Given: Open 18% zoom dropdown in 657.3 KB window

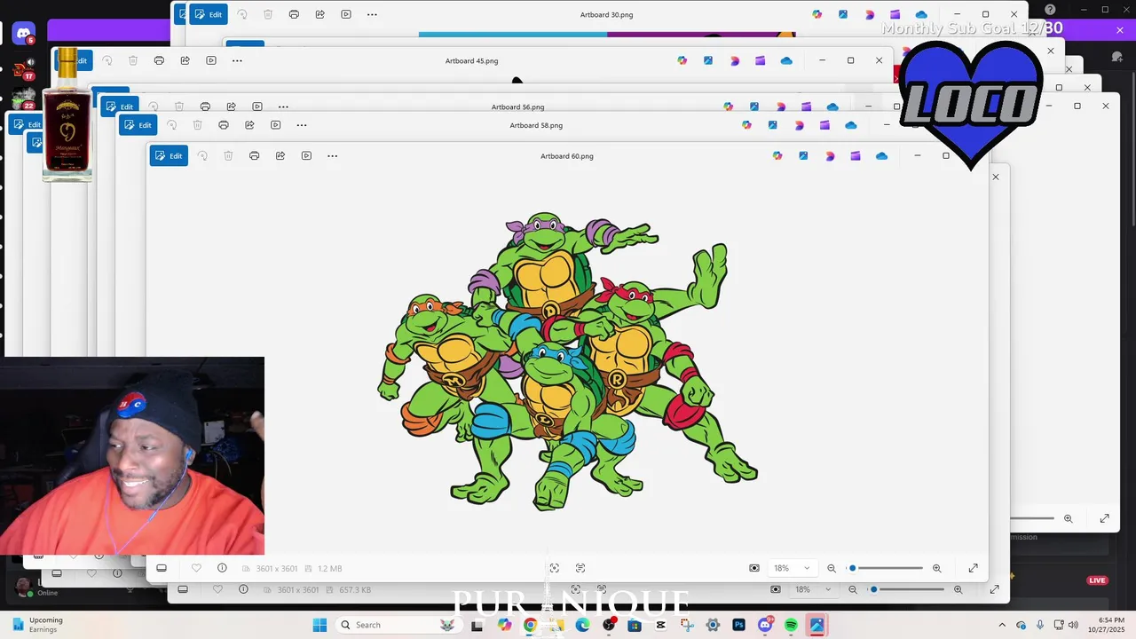Looking at the screenshot, I should (813, 589).
